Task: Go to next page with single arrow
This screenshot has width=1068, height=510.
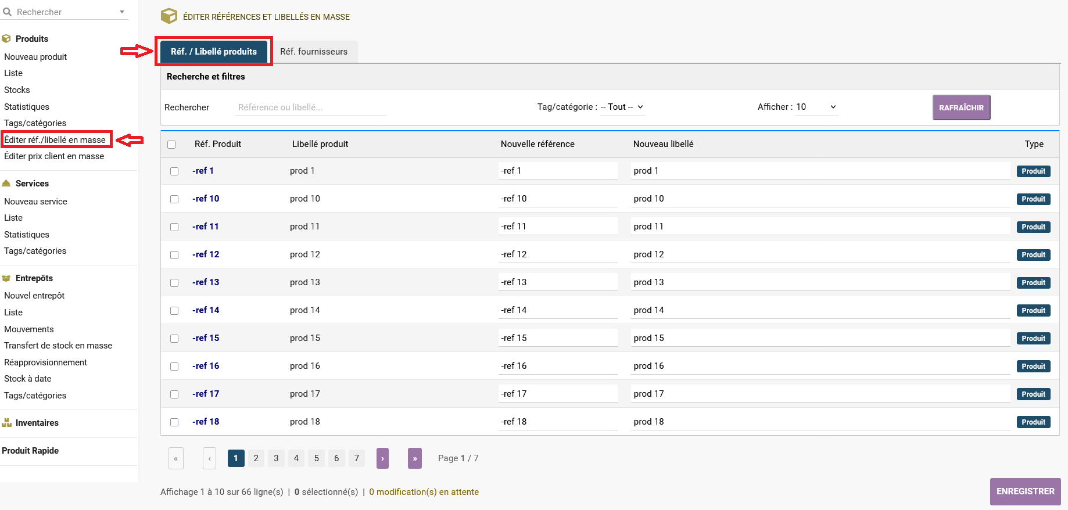Action: click(382, 458)
